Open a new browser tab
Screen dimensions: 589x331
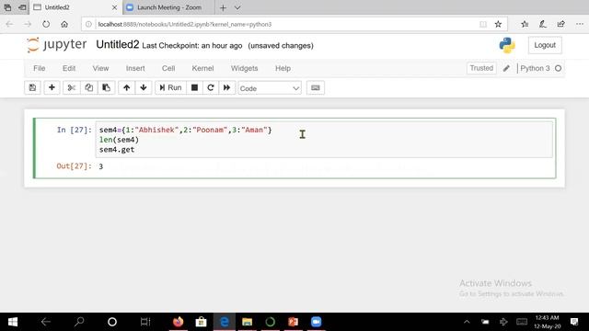223,7
